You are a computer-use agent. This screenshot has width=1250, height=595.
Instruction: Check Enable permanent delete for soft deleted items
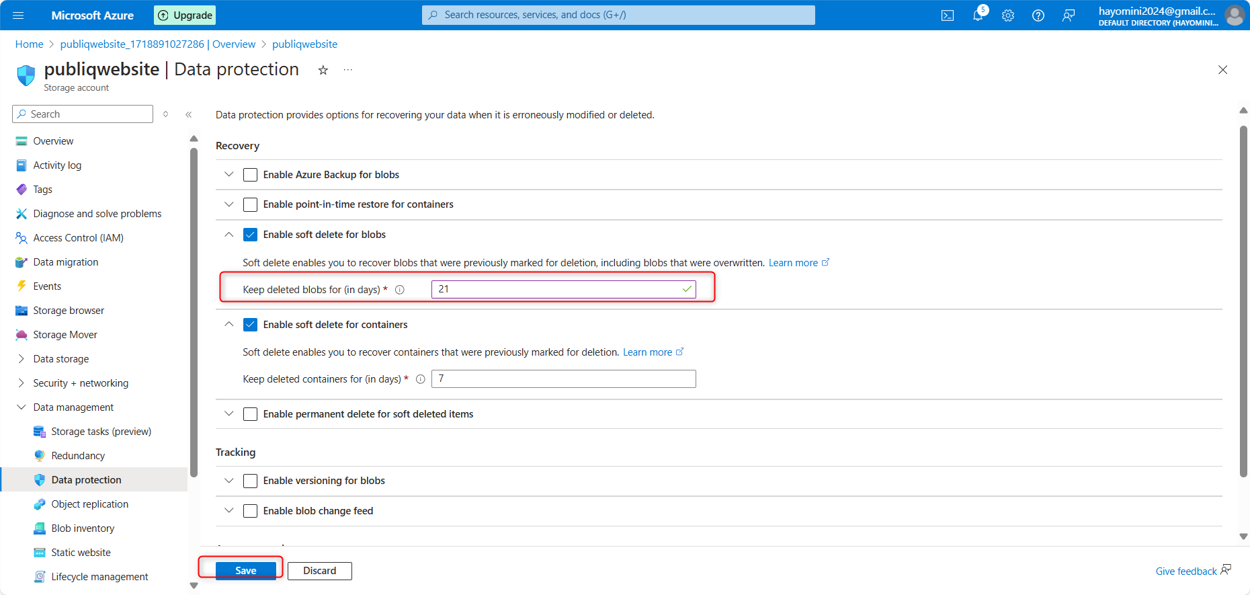(x=250, y=414)
